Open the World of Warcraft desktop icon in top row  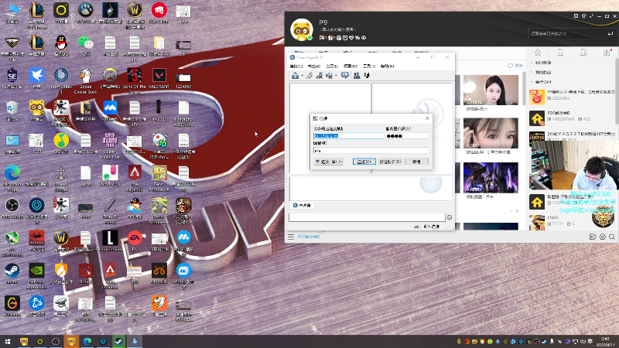click(x=135, y=10)
